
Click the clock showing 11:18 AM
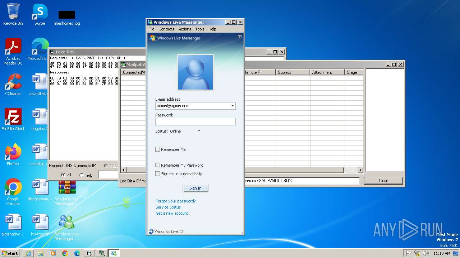(x=442, y=253)
